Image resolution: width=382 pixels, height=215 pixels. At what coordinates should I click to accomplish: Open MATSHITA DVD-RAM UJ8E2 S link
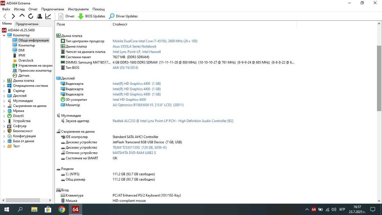click(x=134, y=153)
